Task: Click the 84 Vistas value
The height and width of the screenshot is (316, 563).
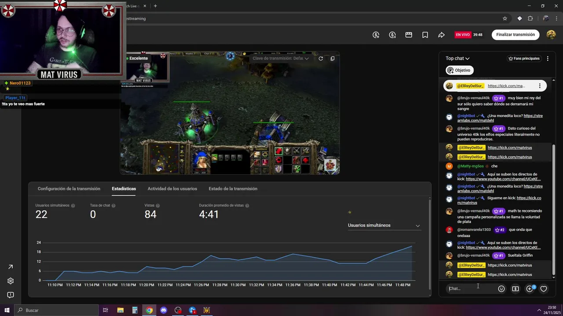Action: point(150,215)
